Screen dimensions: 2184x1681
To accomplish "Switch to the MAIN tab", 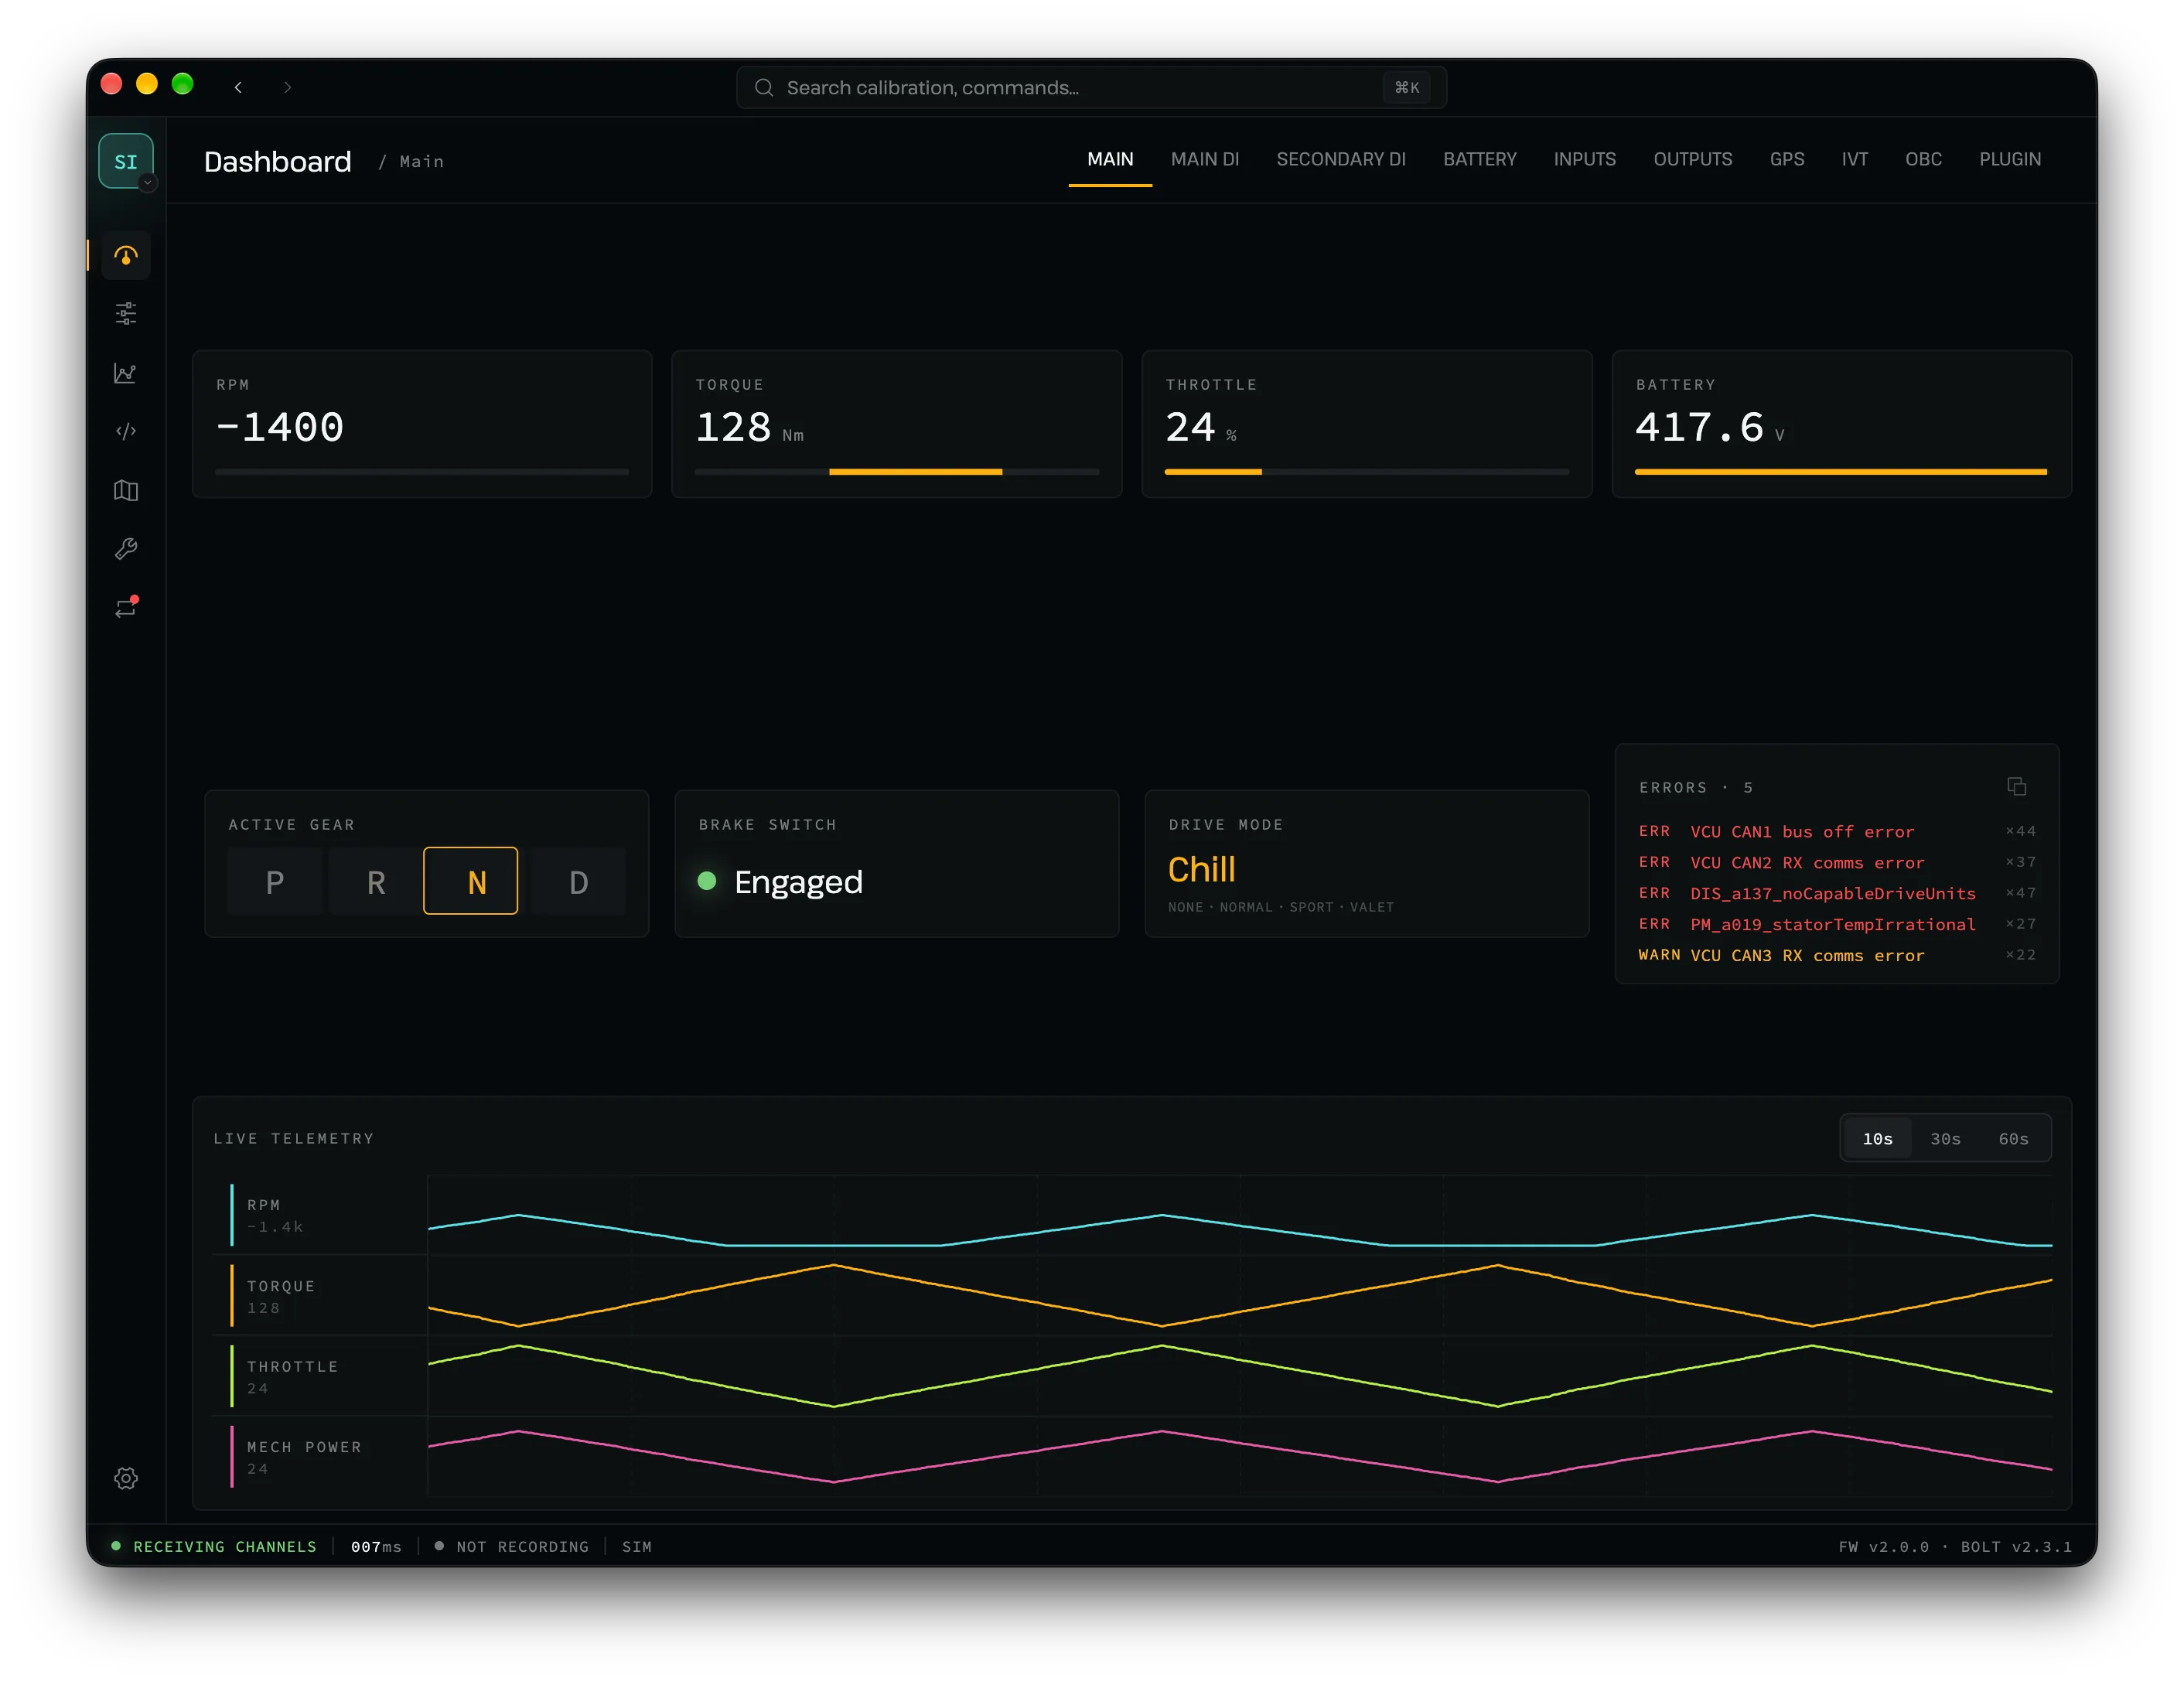I will click(x=1110, y=160).
